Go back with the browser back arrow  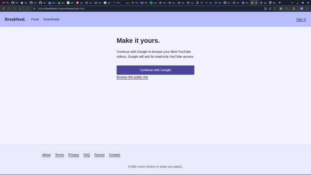tap(3, 8)
